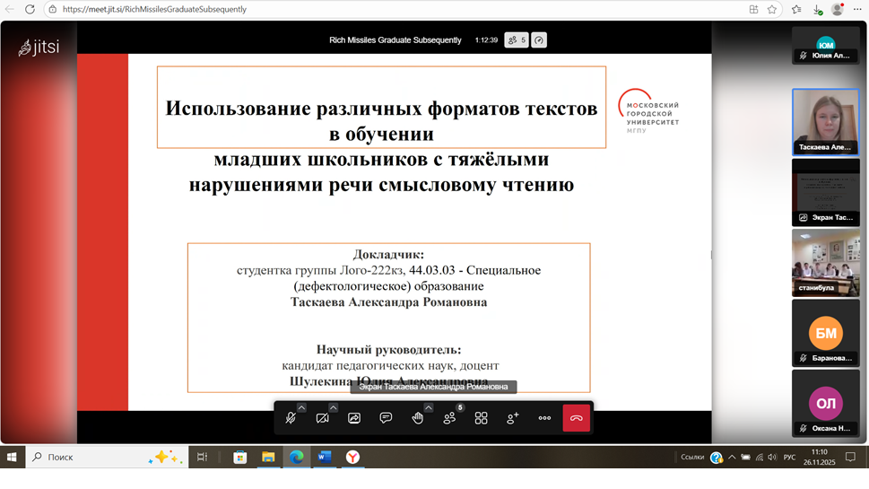Open connection performance indicator in header
The width and height of the screenshot is (869, 489).
(x=539, y=40)
